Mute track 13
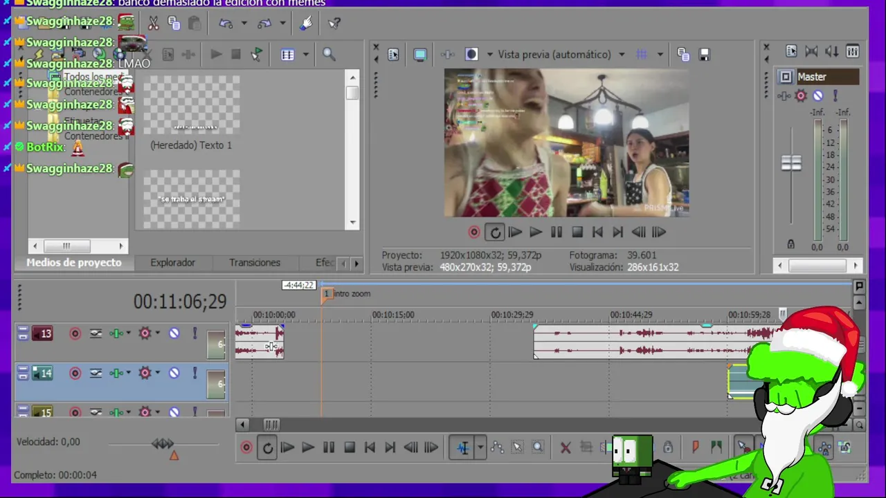886x498 pixels. click(x=174, y=333)
